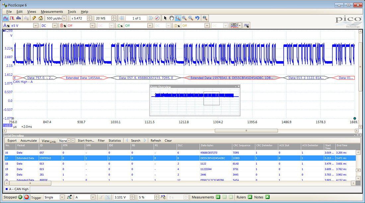Open the Tools menu
Viewport: 365px width, 203px height.
(x=72, y=12)
